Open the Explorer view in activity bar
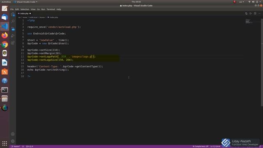This screenshot has height=148, width=263. pos(13,14)
